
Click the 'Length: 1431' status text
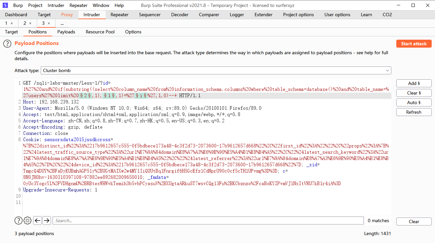pyautogui.click(x=377, y=233)
